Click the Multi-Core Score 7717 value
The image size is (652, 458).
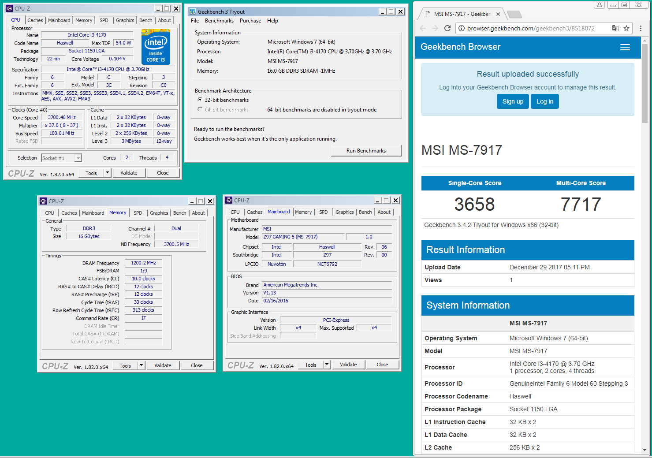click(x=581, y=204)
